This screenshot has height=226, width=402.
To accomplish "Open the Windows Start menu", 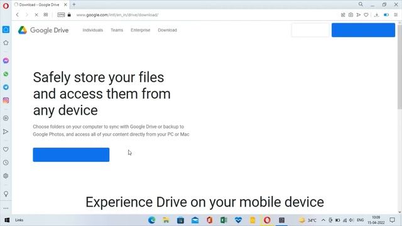I will pos(7,220).
